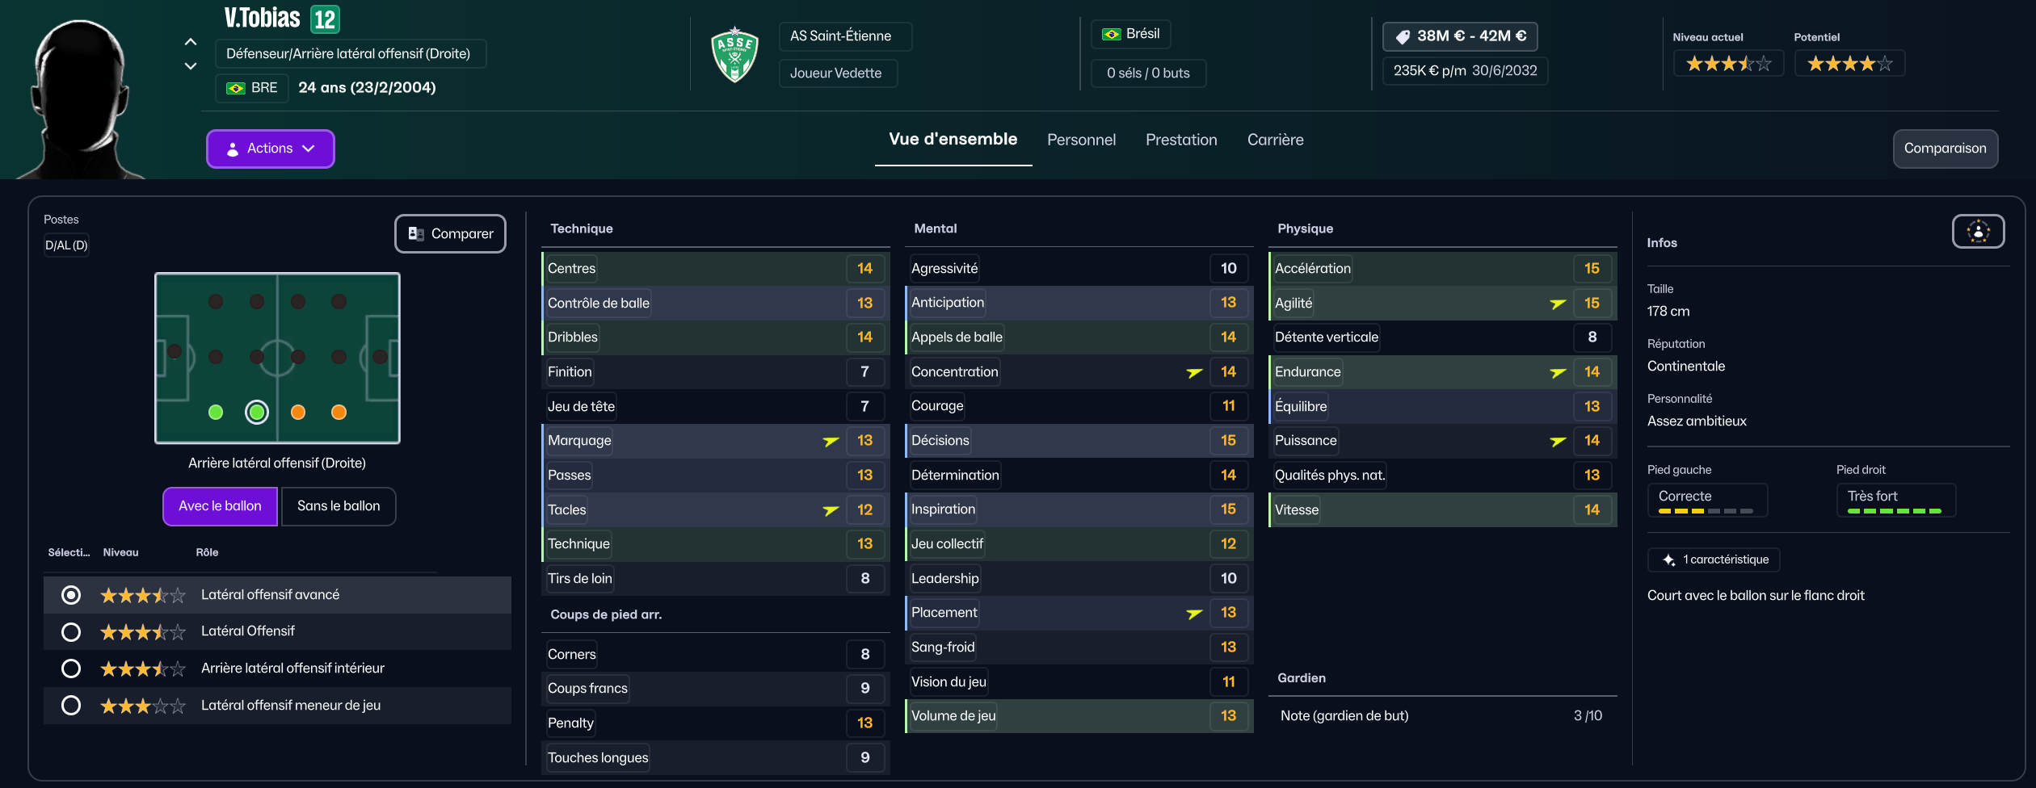Click the highlighted right-back position dot on pitch

pyautogui.click(x=257, y=413)
